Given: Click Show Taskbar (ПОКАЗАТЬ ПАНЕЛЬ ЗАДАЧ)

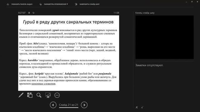Looking at the screenshot, I should (x=22, y=4).
